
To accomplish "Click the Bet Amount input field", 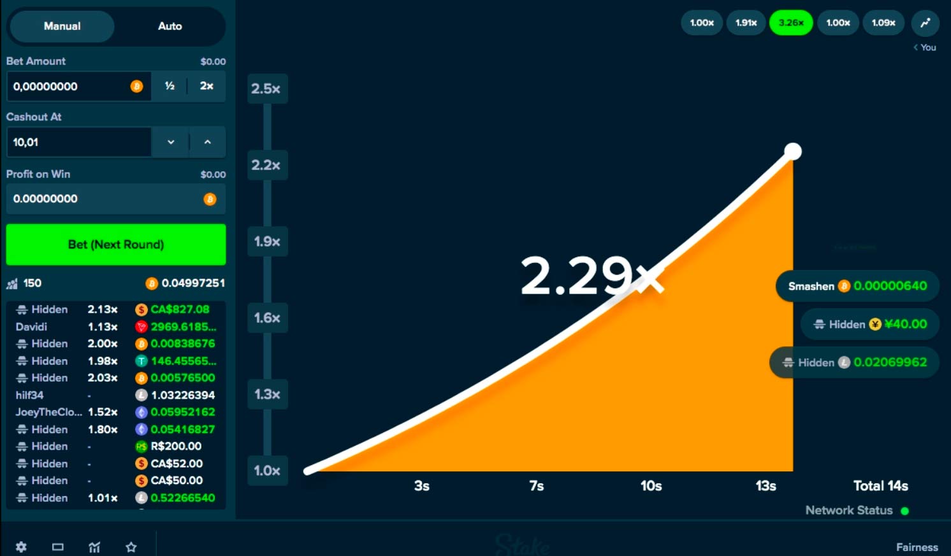I will pyautogui.click(x=78, y=86).
